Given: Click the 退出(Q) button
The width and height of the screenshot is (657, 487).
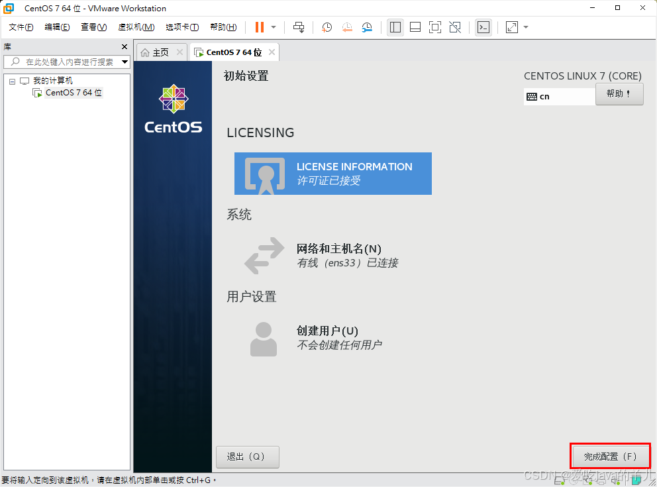Looking at the screenshot, I should pyautogui.click(x=247, y=457).
